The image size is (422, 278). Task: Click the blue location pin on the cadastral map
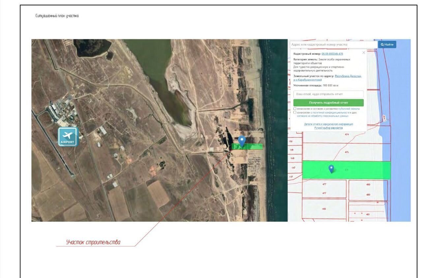tap(331, 169)
